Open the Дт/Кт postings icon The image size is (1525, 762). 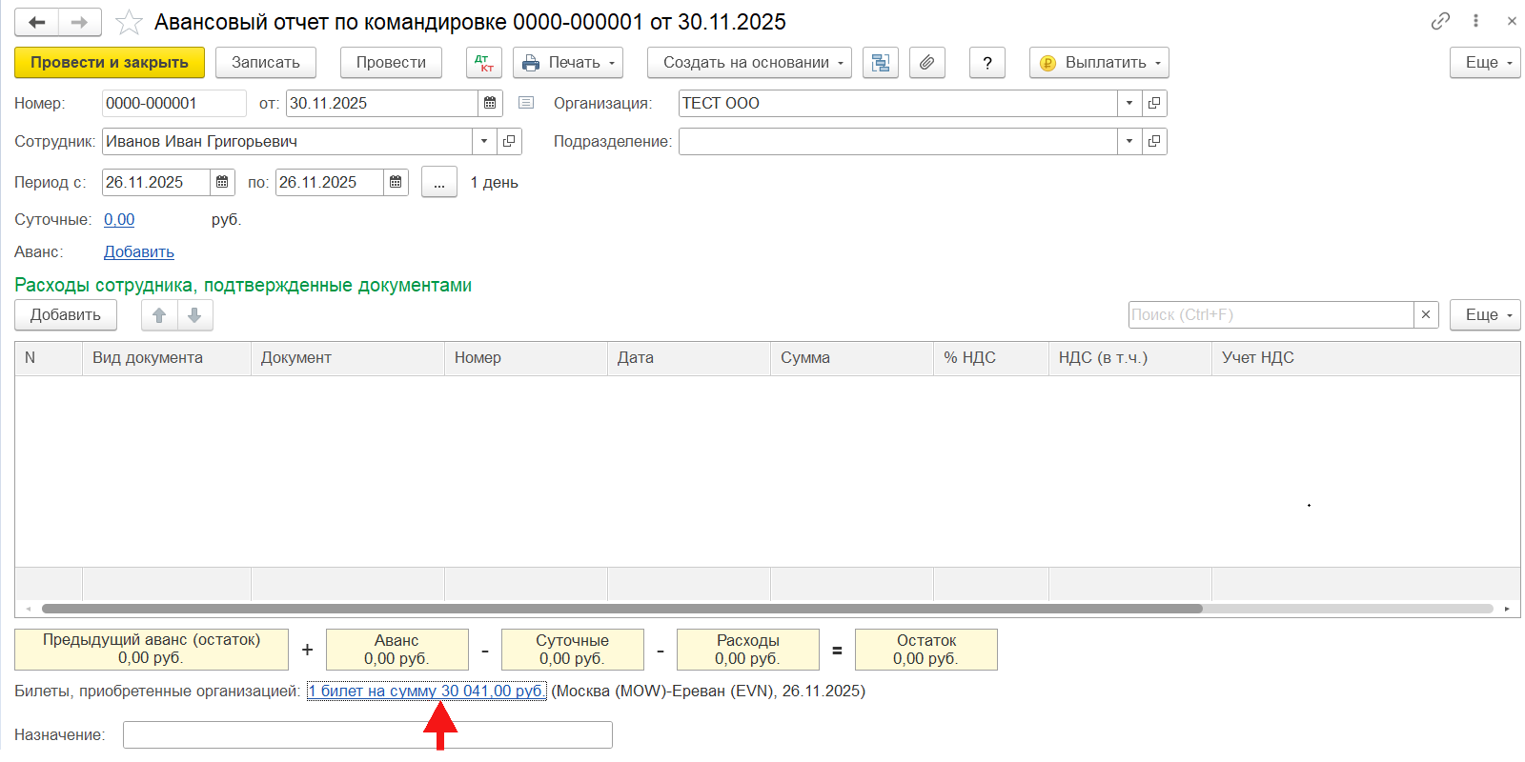484,63
